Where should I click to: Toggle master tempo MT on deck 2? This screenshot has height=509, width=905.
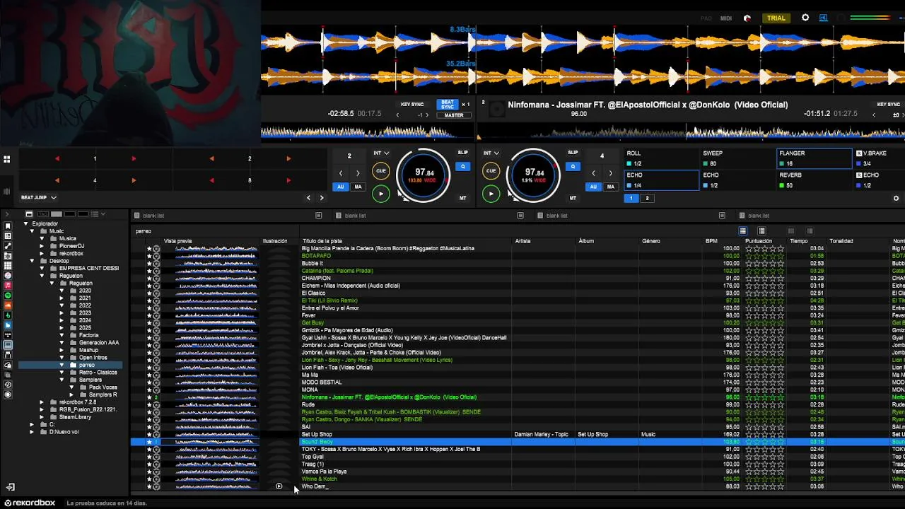tap(573, 198)
